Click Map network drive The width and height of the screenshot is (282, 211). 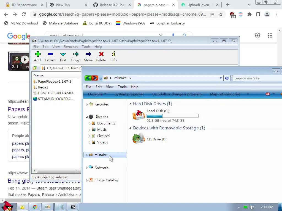225,94
